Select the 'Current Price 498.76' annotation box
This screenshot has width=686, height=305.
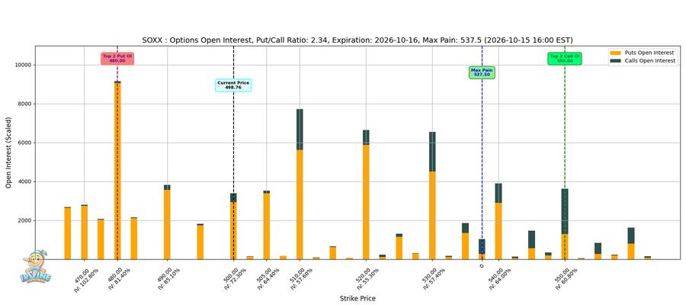tap(233, 85)
